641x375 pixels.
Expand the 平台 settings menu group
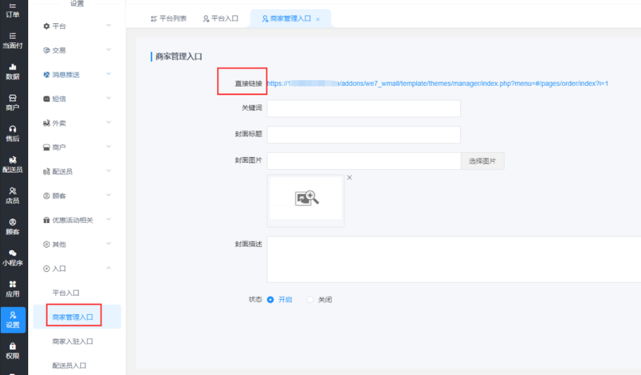tap(77, 26)
